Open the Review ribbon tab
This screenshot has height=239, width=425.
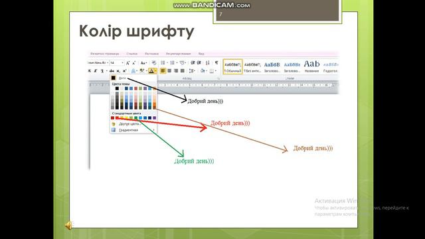click(x=179, y=54)
